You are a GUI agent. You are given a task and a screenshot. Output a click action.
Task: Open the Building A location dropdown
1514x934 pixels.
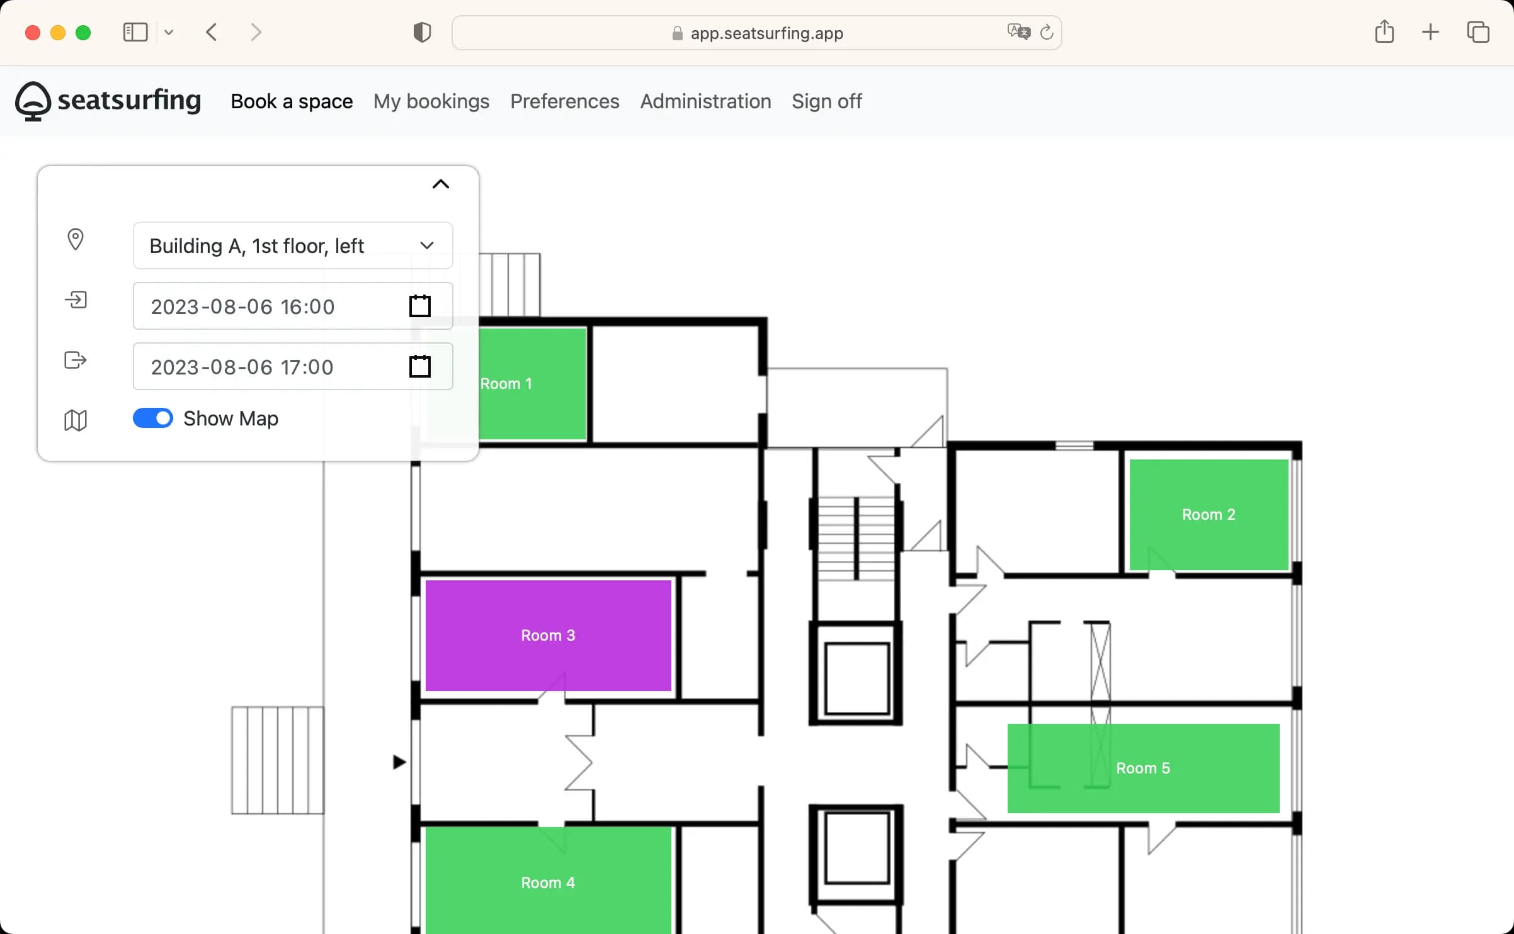(293, 245)
